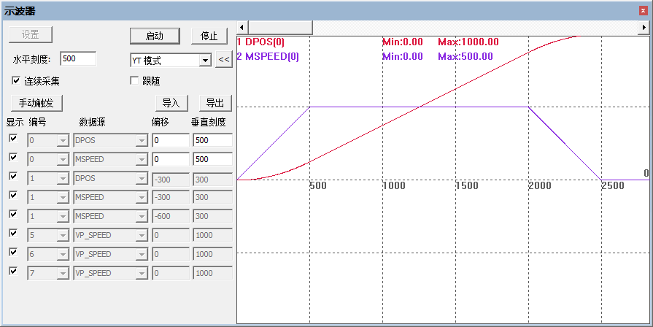
Task: Click the 导出 export button
Action: (x=215, y=103)
